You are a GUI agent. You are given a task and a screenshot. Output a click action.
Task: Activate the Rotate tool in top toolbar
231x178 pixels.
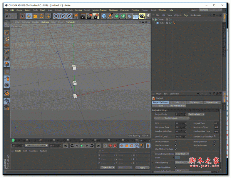42,16
